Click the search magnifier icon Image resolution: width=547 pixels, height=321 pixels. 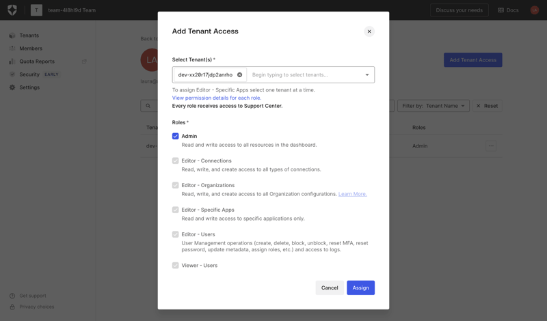[148, 106]
